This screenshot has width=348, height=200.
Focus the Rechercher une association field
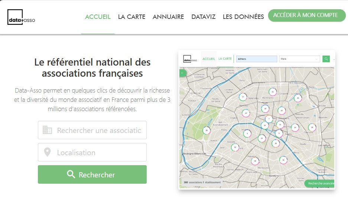point(99,130)
